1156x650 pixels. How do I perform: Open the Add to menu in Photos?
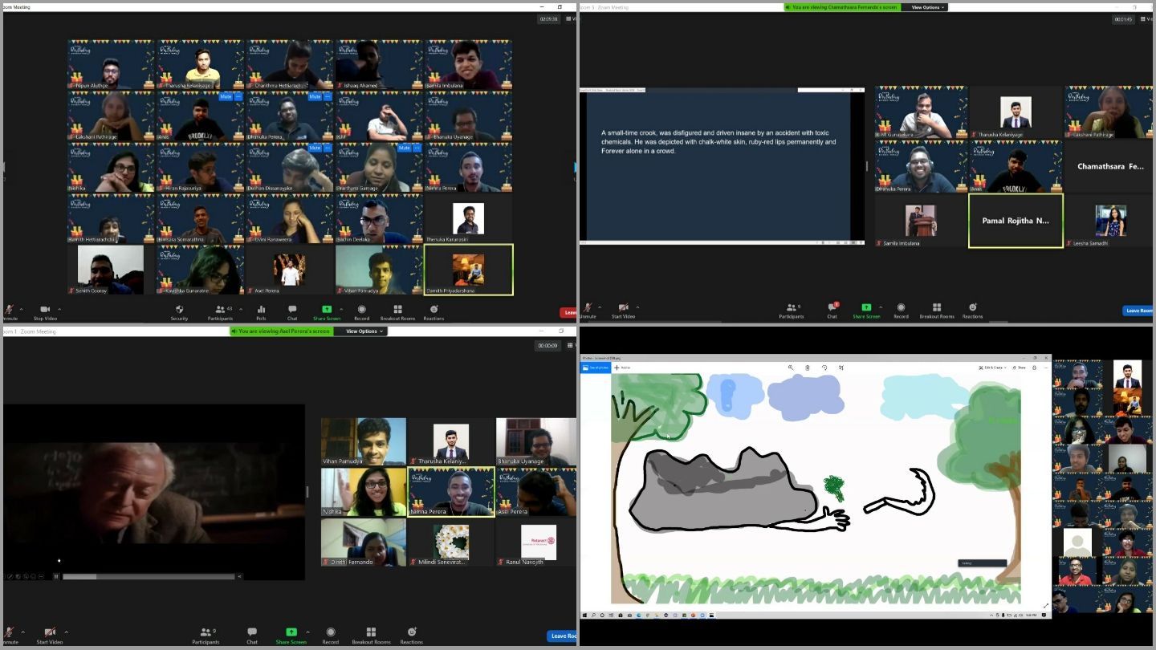[623, 368]
